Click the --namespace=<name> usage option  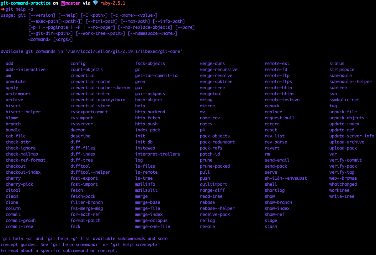click(x=153, y=33)
